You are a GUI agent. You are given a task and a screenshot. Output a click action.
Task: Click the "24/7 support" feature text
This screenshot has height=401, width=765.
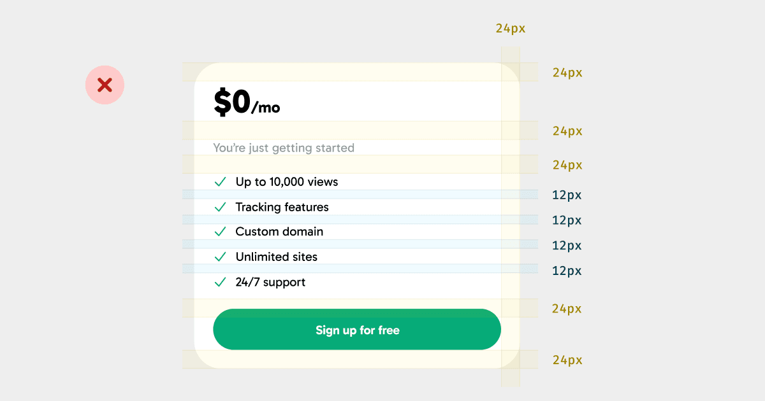[x=270, y=282]
